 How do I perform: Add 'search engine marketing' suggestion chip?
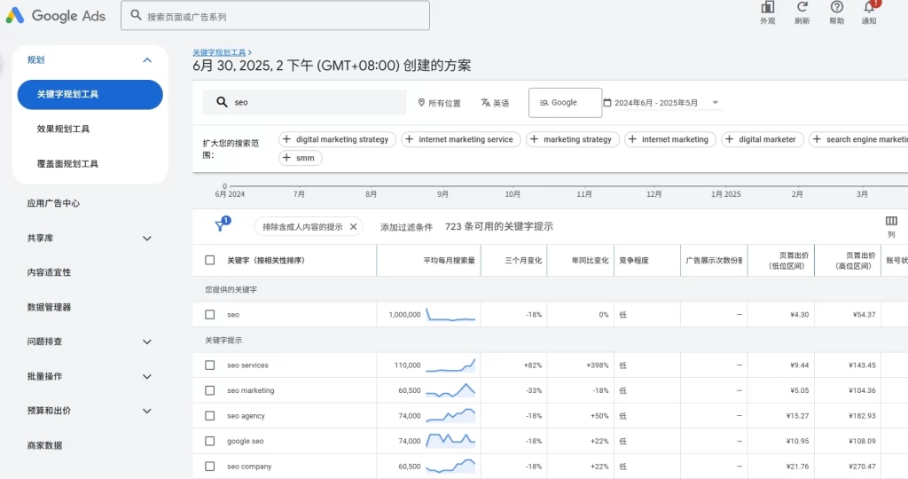click(x=858, y=139)
